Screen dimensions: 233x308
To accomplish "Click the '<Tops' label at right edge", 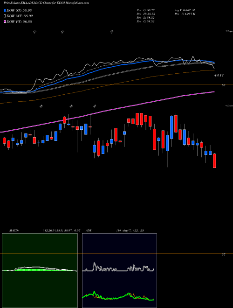I will [x=229, y=31].
